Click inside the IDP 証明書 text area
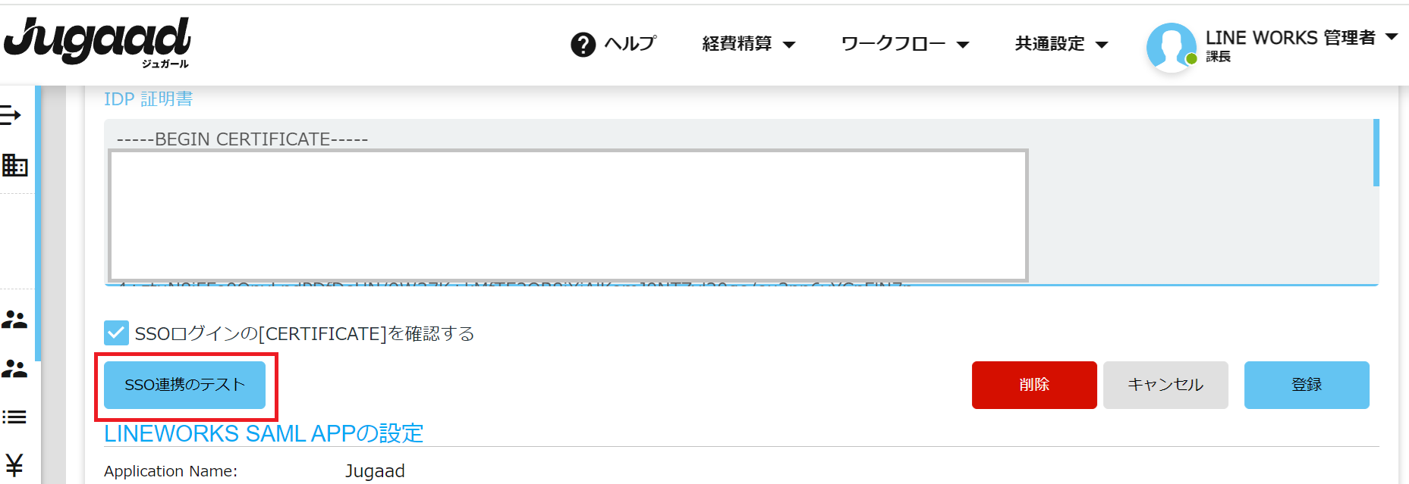The width and height of the screenshot is (1409, 484). pyautogui.click(x=741, y=202)
